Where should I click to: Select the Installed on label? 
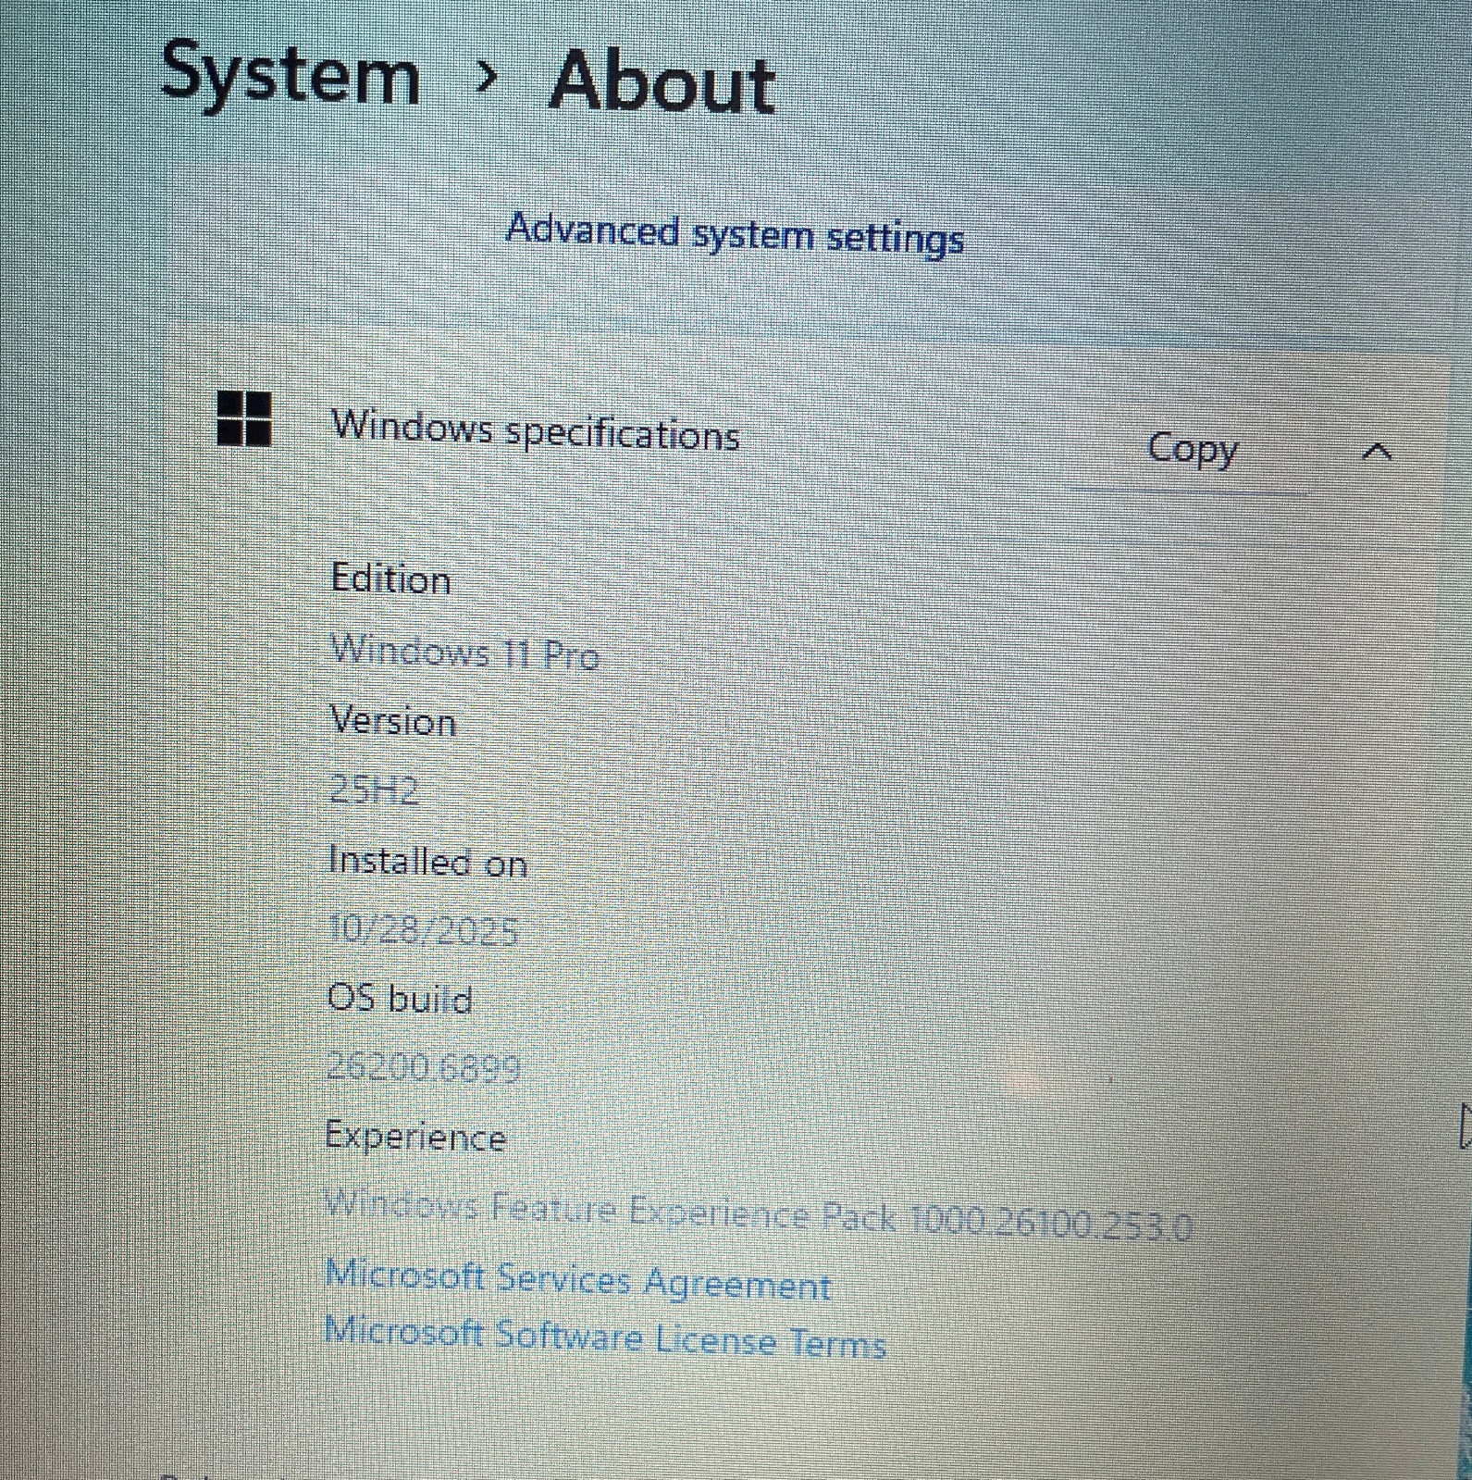click(x=427, y=862)
